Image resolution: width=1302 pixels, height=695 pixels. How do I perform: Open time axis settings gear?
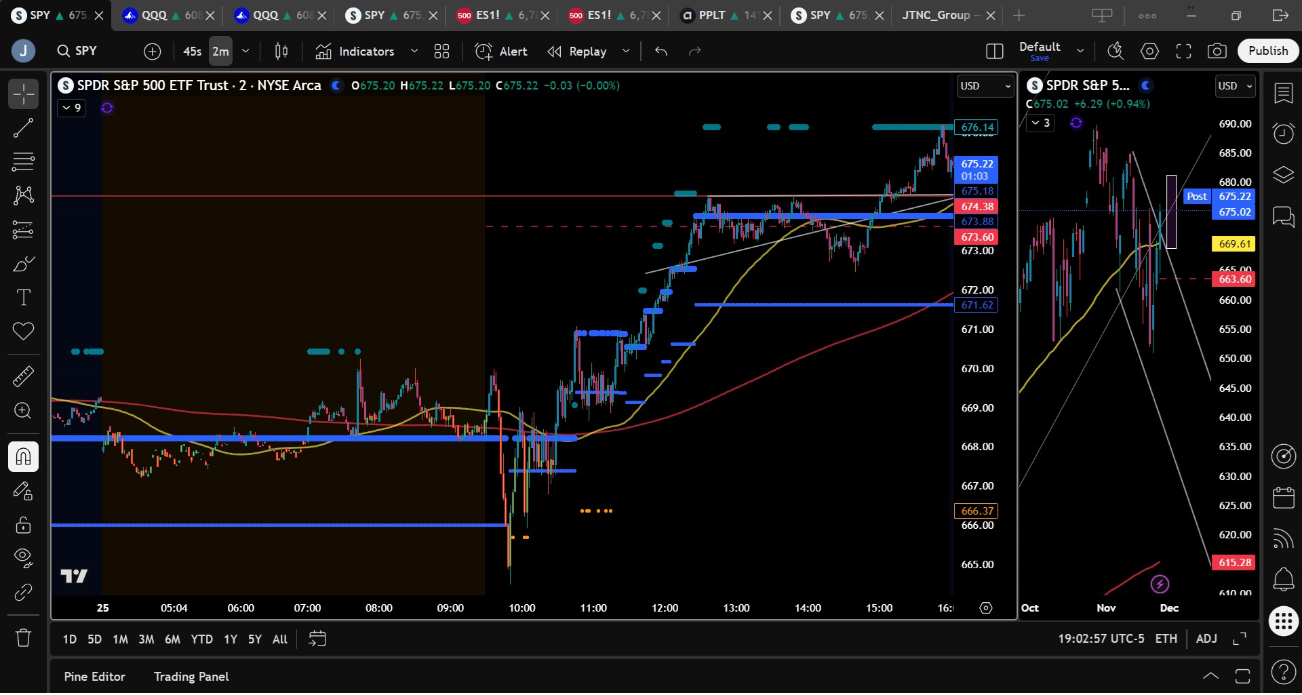point(986,608)
